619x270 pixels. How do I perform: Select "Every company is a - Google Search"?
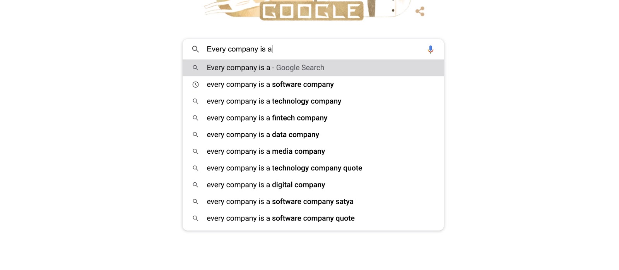click(265, 68)
